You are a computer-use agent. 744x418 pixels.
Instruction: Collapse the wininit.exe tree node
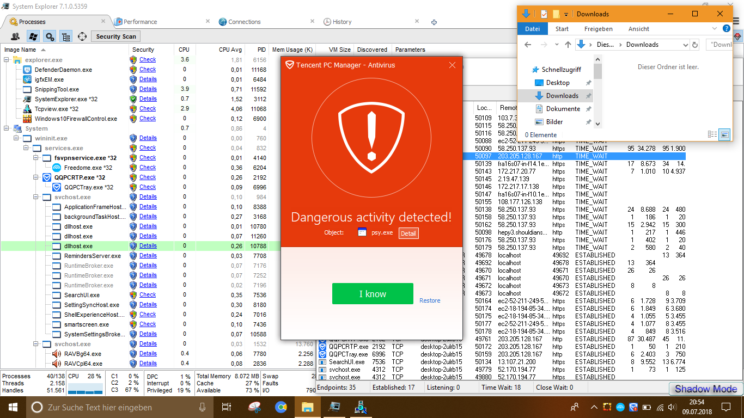click(17, 138)
